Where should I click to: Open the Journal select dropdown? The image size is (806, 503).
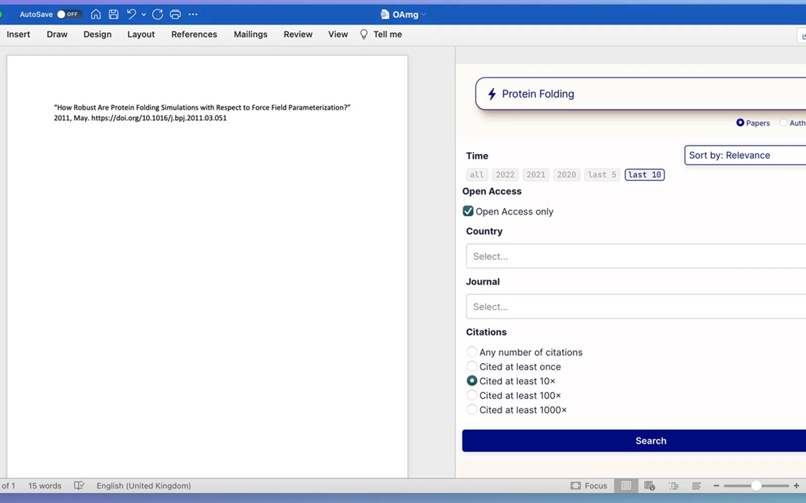pos(636,306)
